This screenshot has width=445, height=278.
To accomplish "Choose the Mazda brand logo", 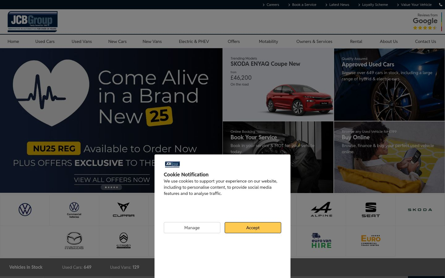I will click(x=74, y=241).
